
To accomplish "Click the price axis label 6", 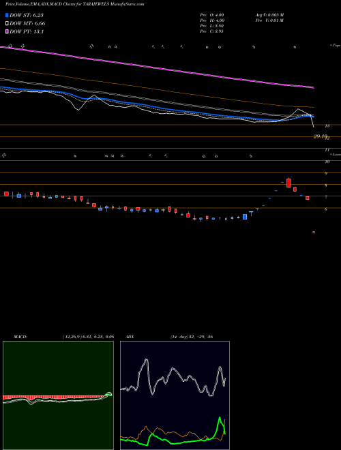I will pyautogui.click(x=326, y=209).
